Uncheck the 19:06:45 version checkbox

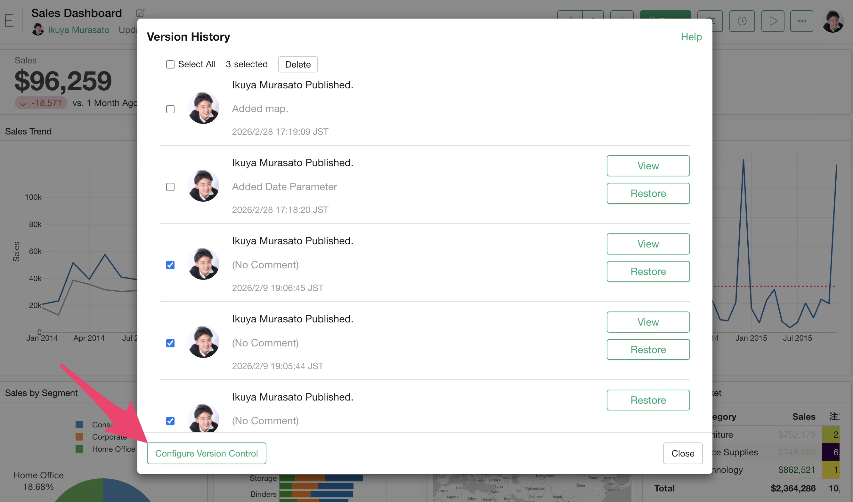click(170, 265)
